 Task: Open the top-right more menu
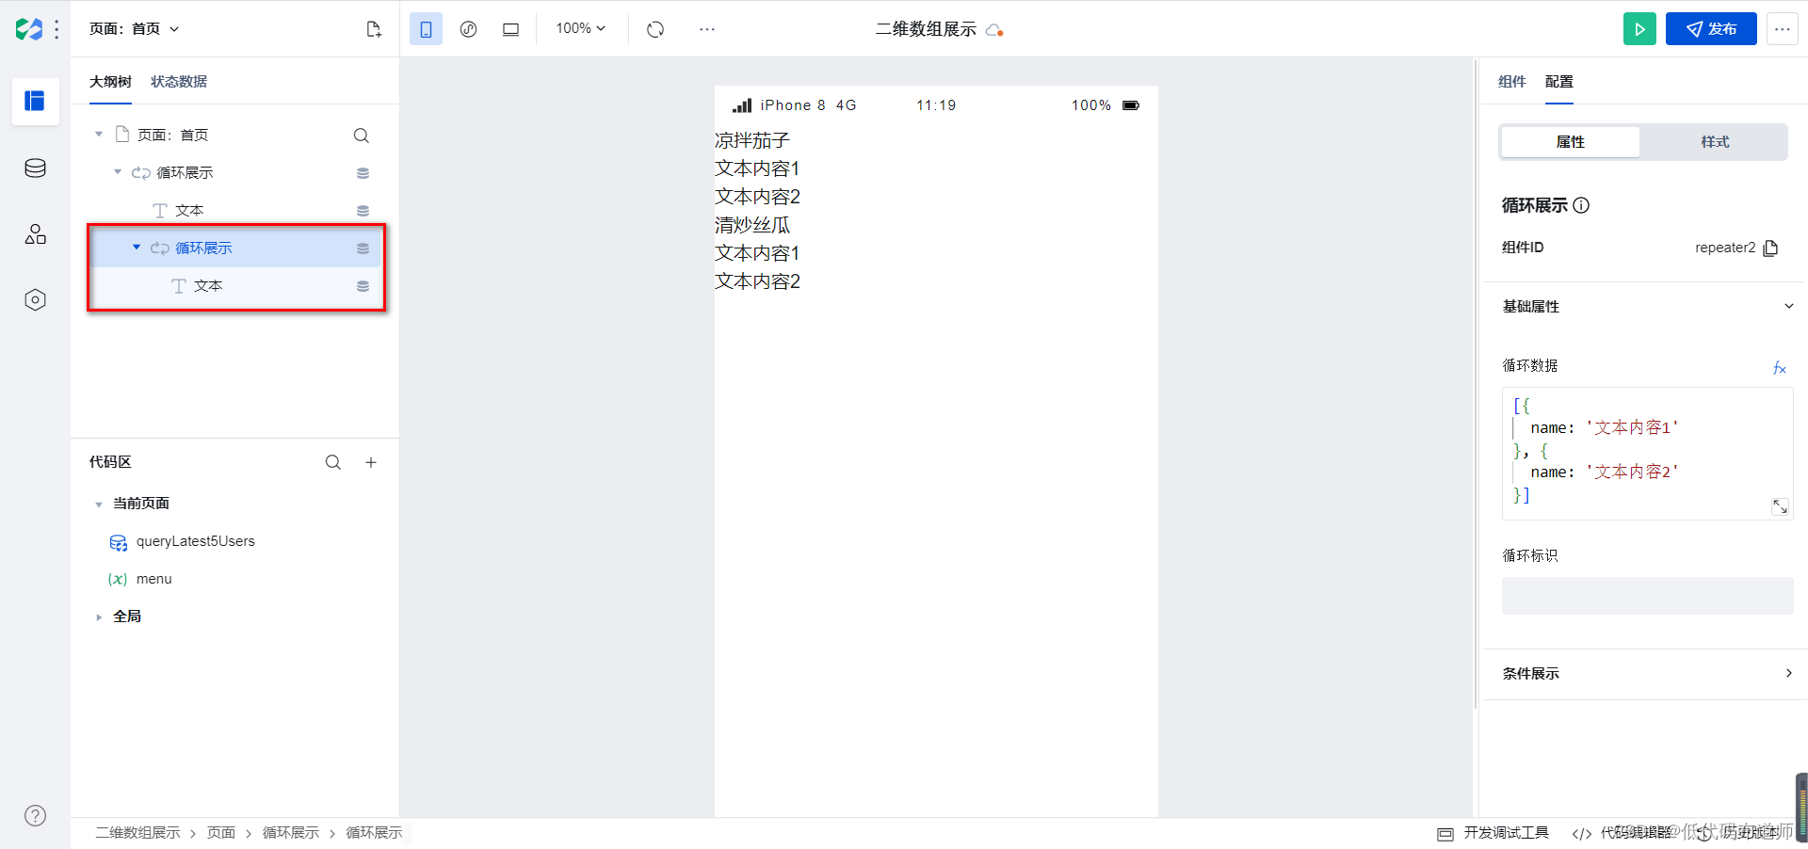pos(1783,29)
